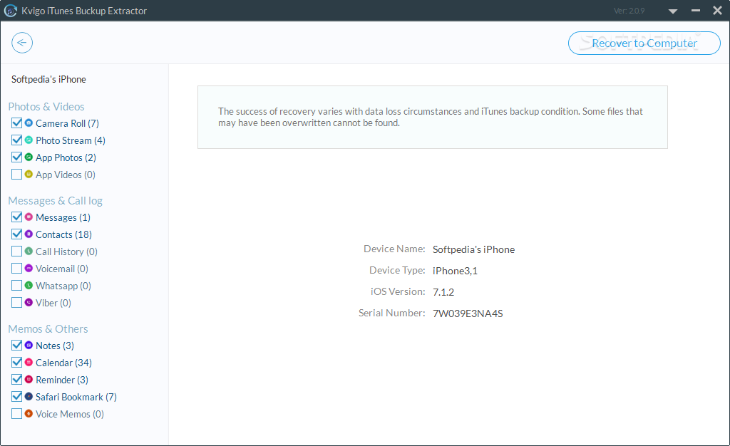730x446 pixels.
Task: Click the Ver: 2.0.9 version label
Action: coord(629,11)
